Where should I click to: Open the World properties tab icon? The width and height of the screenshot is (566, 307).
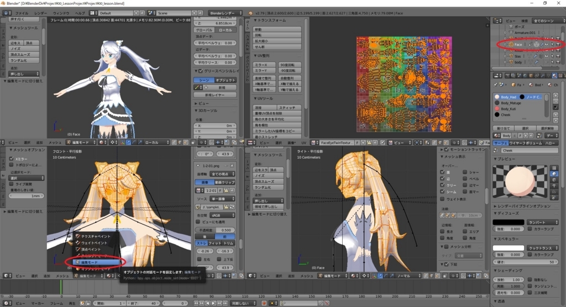(525, 75)
